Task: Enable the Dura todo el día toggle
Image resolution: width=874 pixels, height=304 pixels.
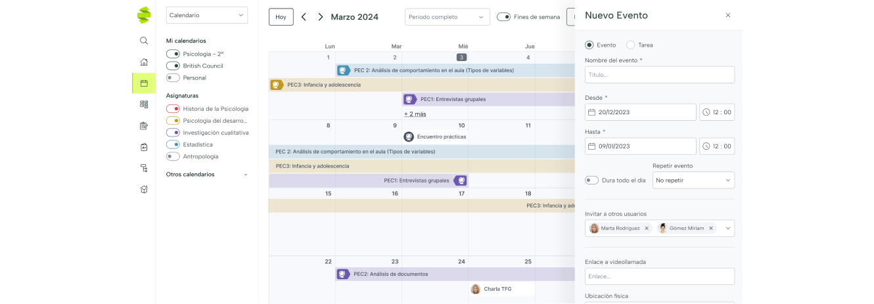Action: (x=591, y=180)
